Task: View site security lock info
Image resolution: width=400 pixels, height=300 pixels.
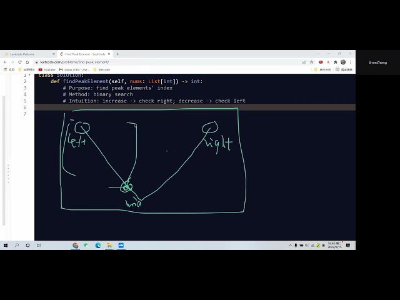Action: tap(36, 62)
